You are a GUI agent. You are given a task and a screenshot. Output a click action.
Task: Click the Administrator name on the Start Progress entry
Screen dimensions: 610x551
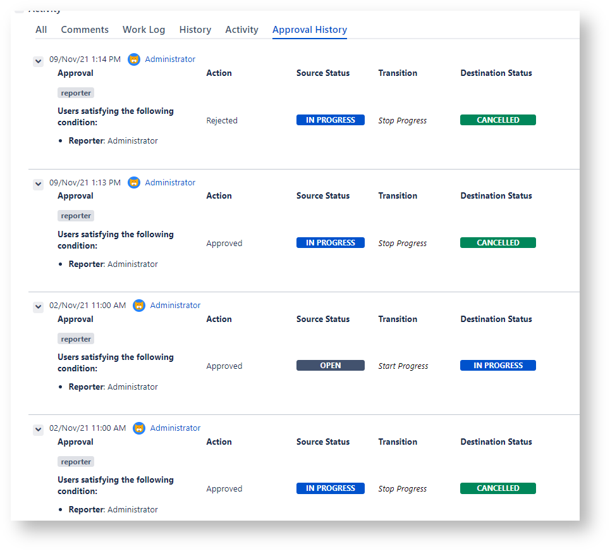(x=175, y=306)
